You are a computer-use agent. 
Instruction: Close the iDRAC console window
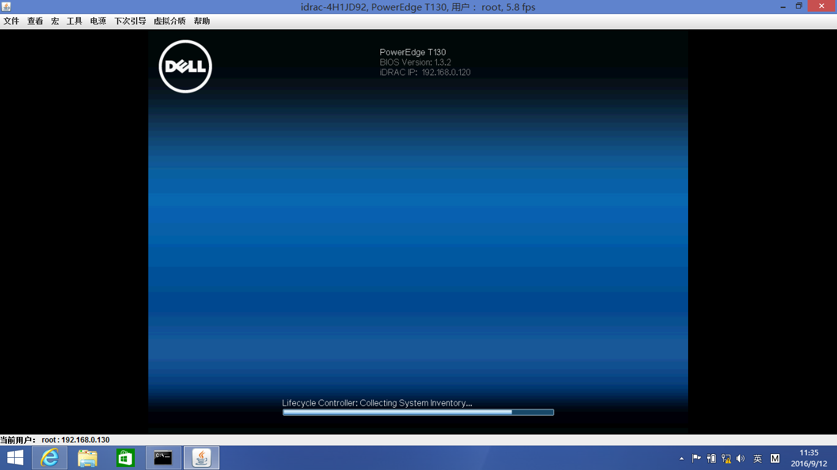point(822,6)
